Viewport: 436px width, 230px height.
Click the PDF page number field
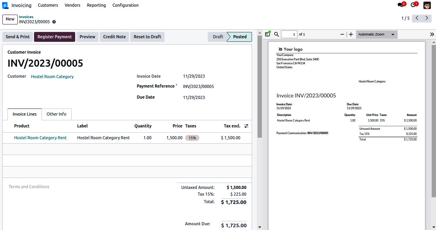(x=289, y=34)
